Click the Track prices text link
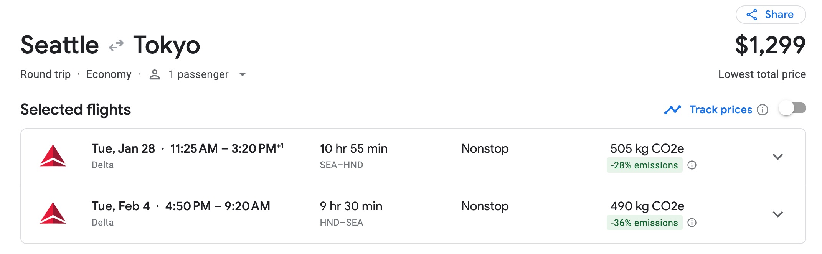 click(x=721, y=109)
